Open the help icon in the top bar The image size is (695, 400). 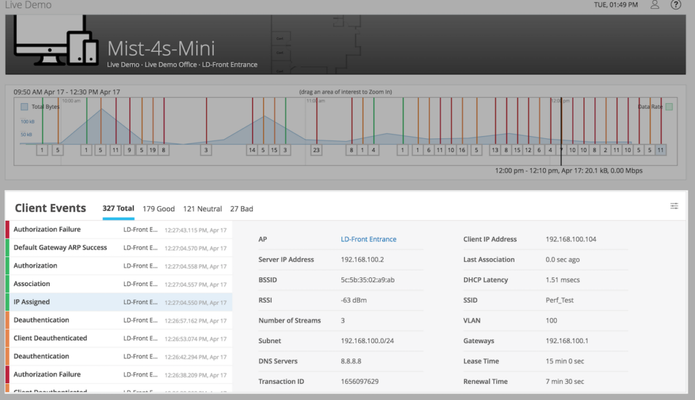675,5
